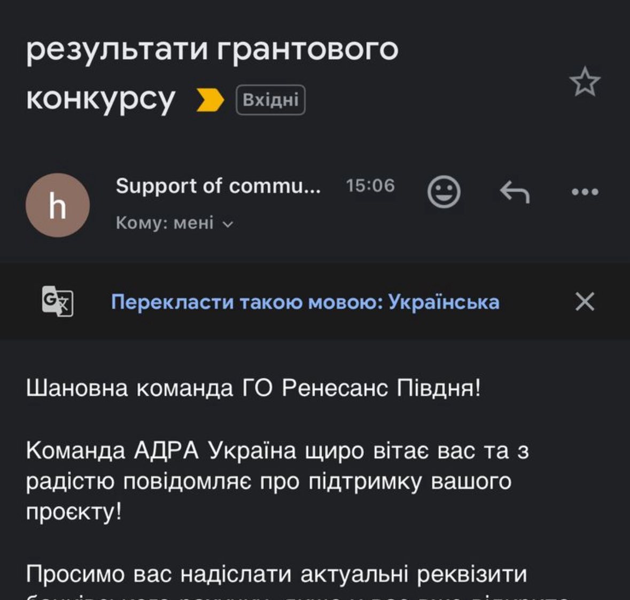The height and width of the screenshot is (600, 630).
Task: Toggle the yellow importance marker
Action: [x=210, y=100]
